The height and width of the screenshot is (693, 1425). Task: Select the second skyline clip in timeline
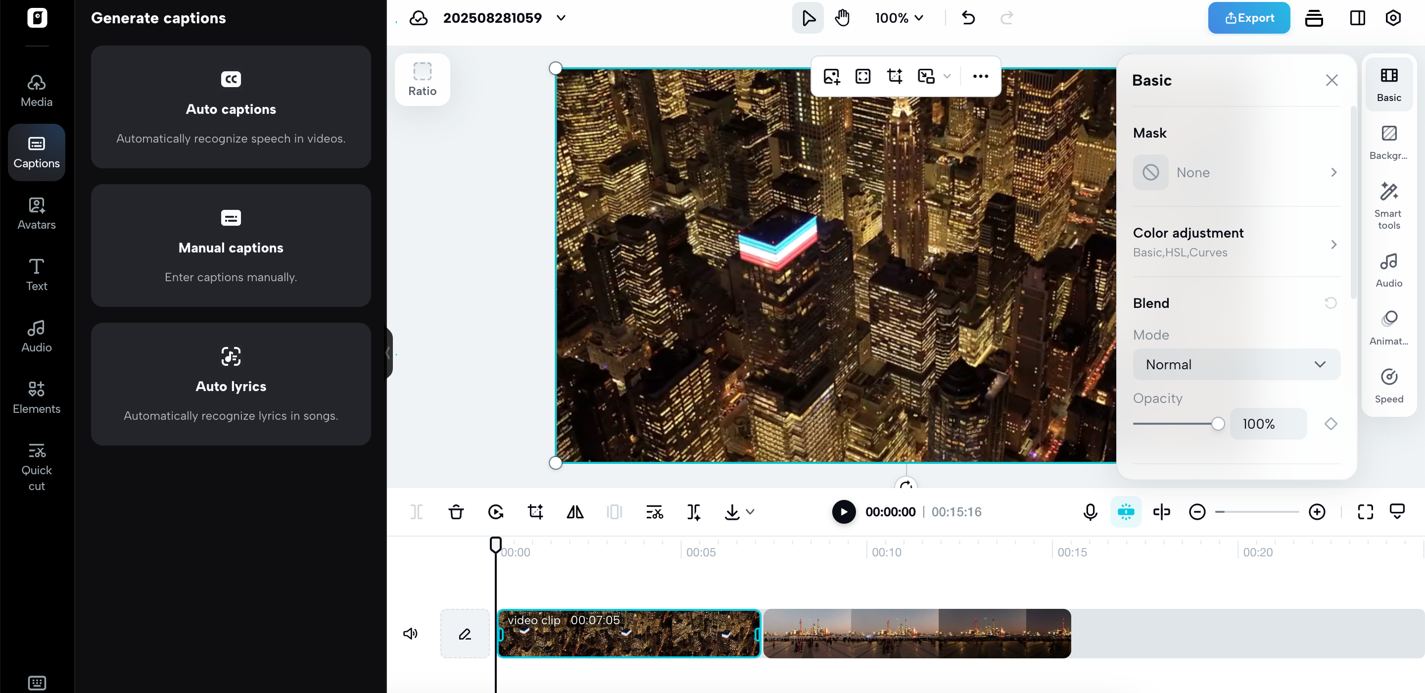[917, 633]
